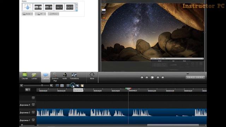Toggle lock on Дорожка 3
This screenshot has height=127, width=226.
click(x=33, y=105)
